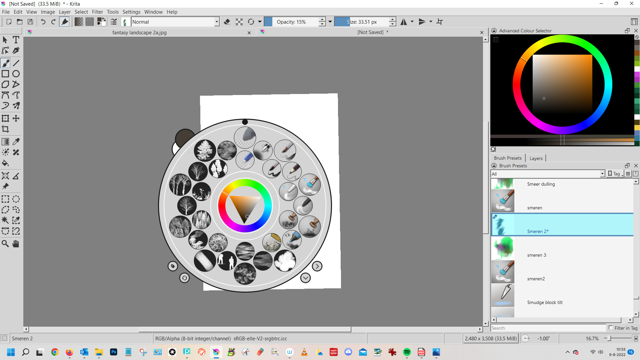Select the Fill bucket tool
Image resolution: width=640 pixels, height=360 pixels.
coord(5,163)
